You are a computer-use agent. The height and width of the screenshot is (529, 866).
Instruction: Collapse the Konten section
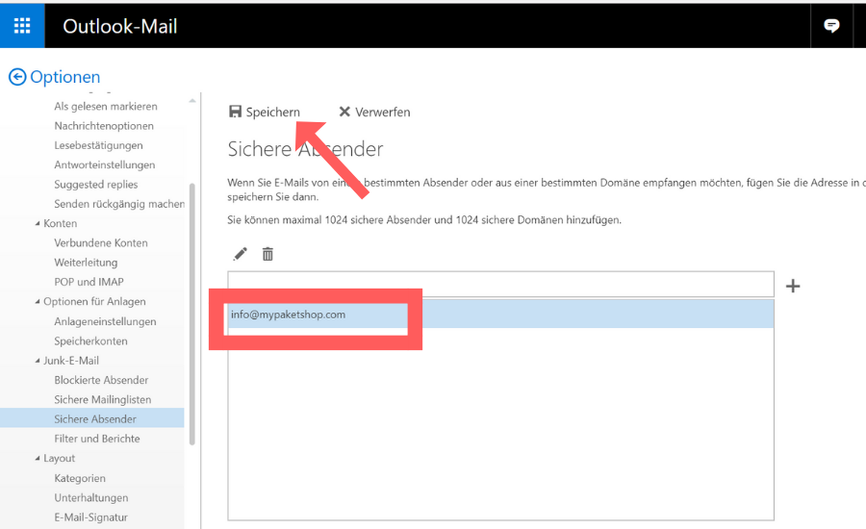(37, 224)
